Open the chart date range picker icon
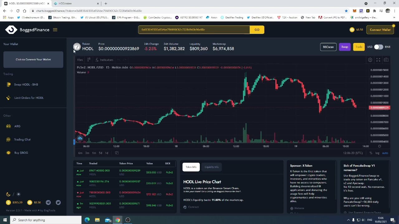 pyautogui.click(x=117, y=153)
